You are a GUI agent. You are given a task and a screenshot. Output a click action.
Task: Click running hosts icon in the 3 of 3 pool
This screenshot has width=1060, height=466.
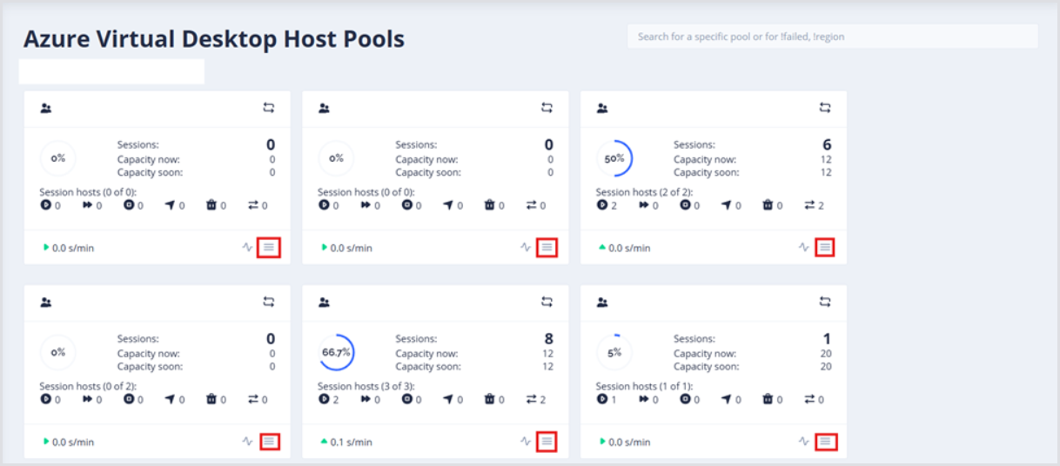click(324, 399)
